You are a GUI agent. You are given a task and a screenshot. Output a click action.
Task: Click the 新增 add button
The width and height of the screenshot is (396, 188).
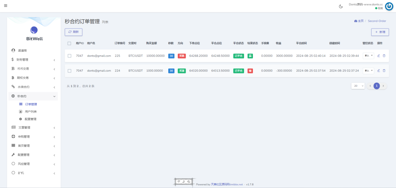pyautogui.click(x=380, y=32)
